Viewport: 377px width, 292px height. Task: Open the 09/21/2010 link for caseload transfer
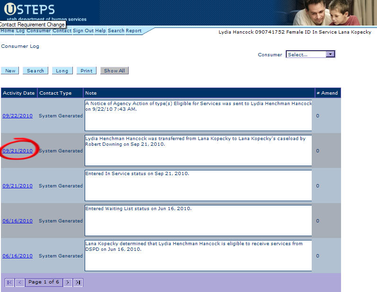point(18,151)
